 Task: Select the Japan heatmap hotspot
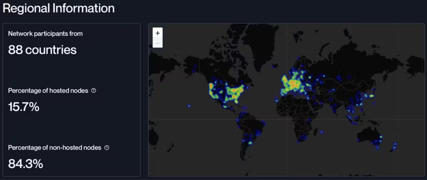pos(371,96)
